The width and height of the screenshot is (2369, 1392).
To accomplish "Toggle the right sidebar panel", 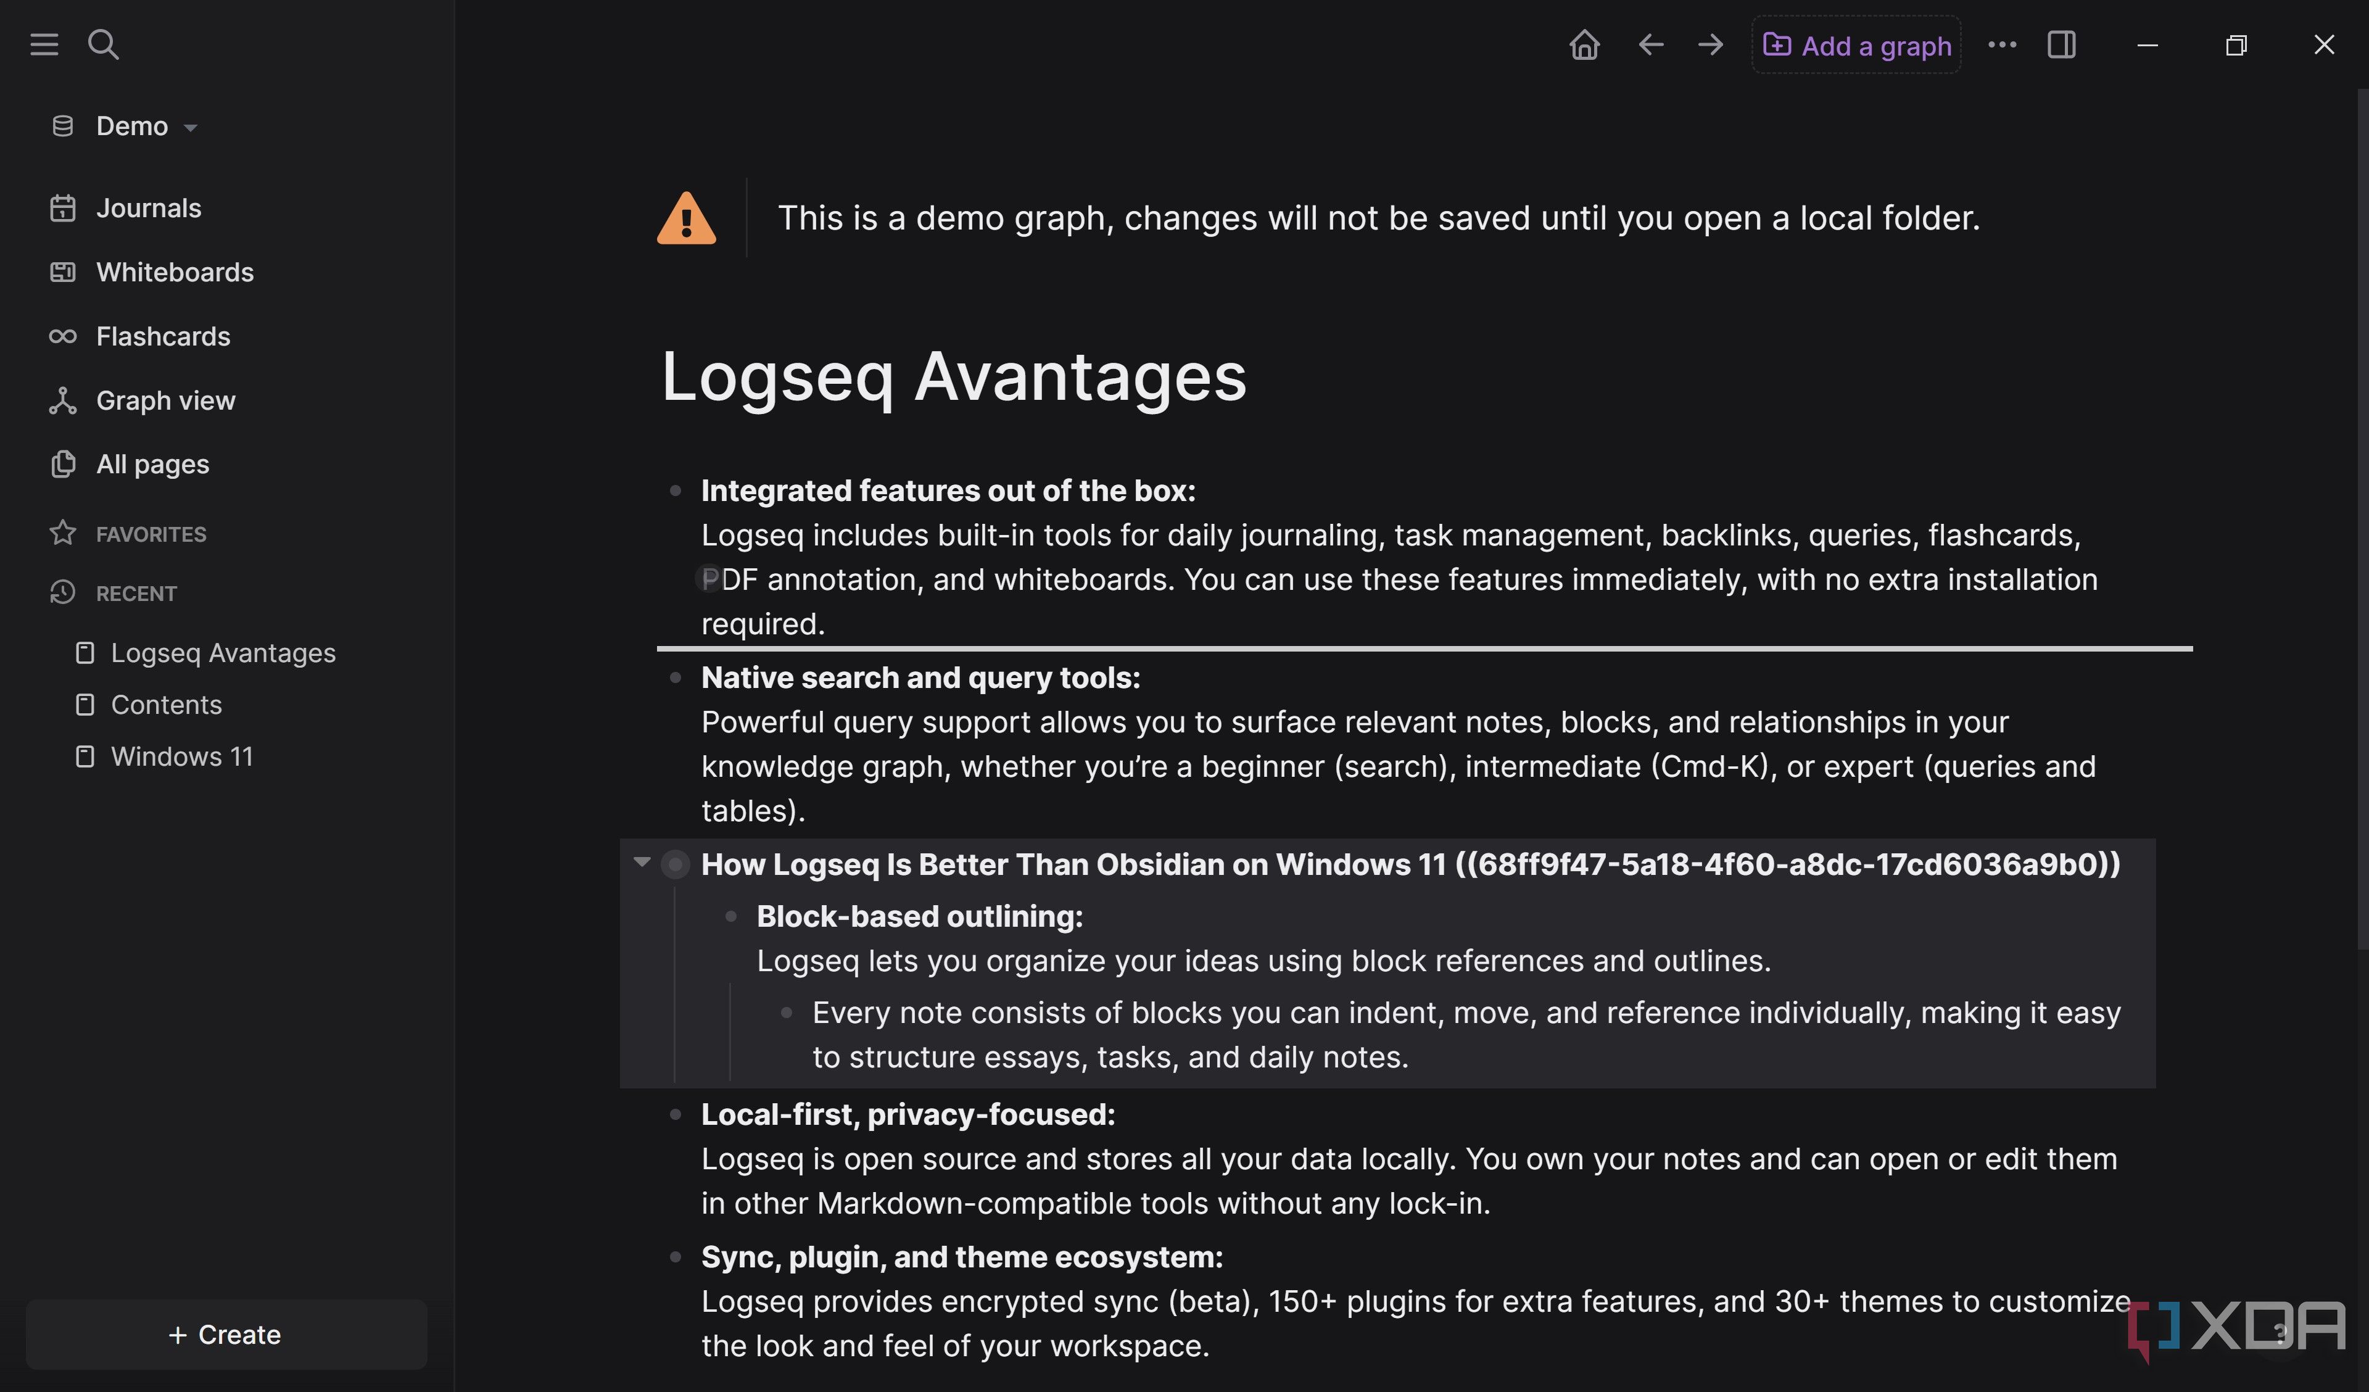I will (2062, 44).
